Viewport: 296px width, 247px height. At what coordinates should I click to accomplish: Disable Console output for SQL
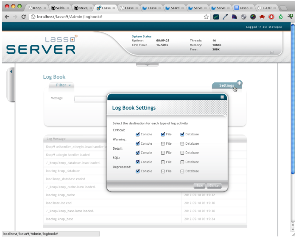point(137,162)
